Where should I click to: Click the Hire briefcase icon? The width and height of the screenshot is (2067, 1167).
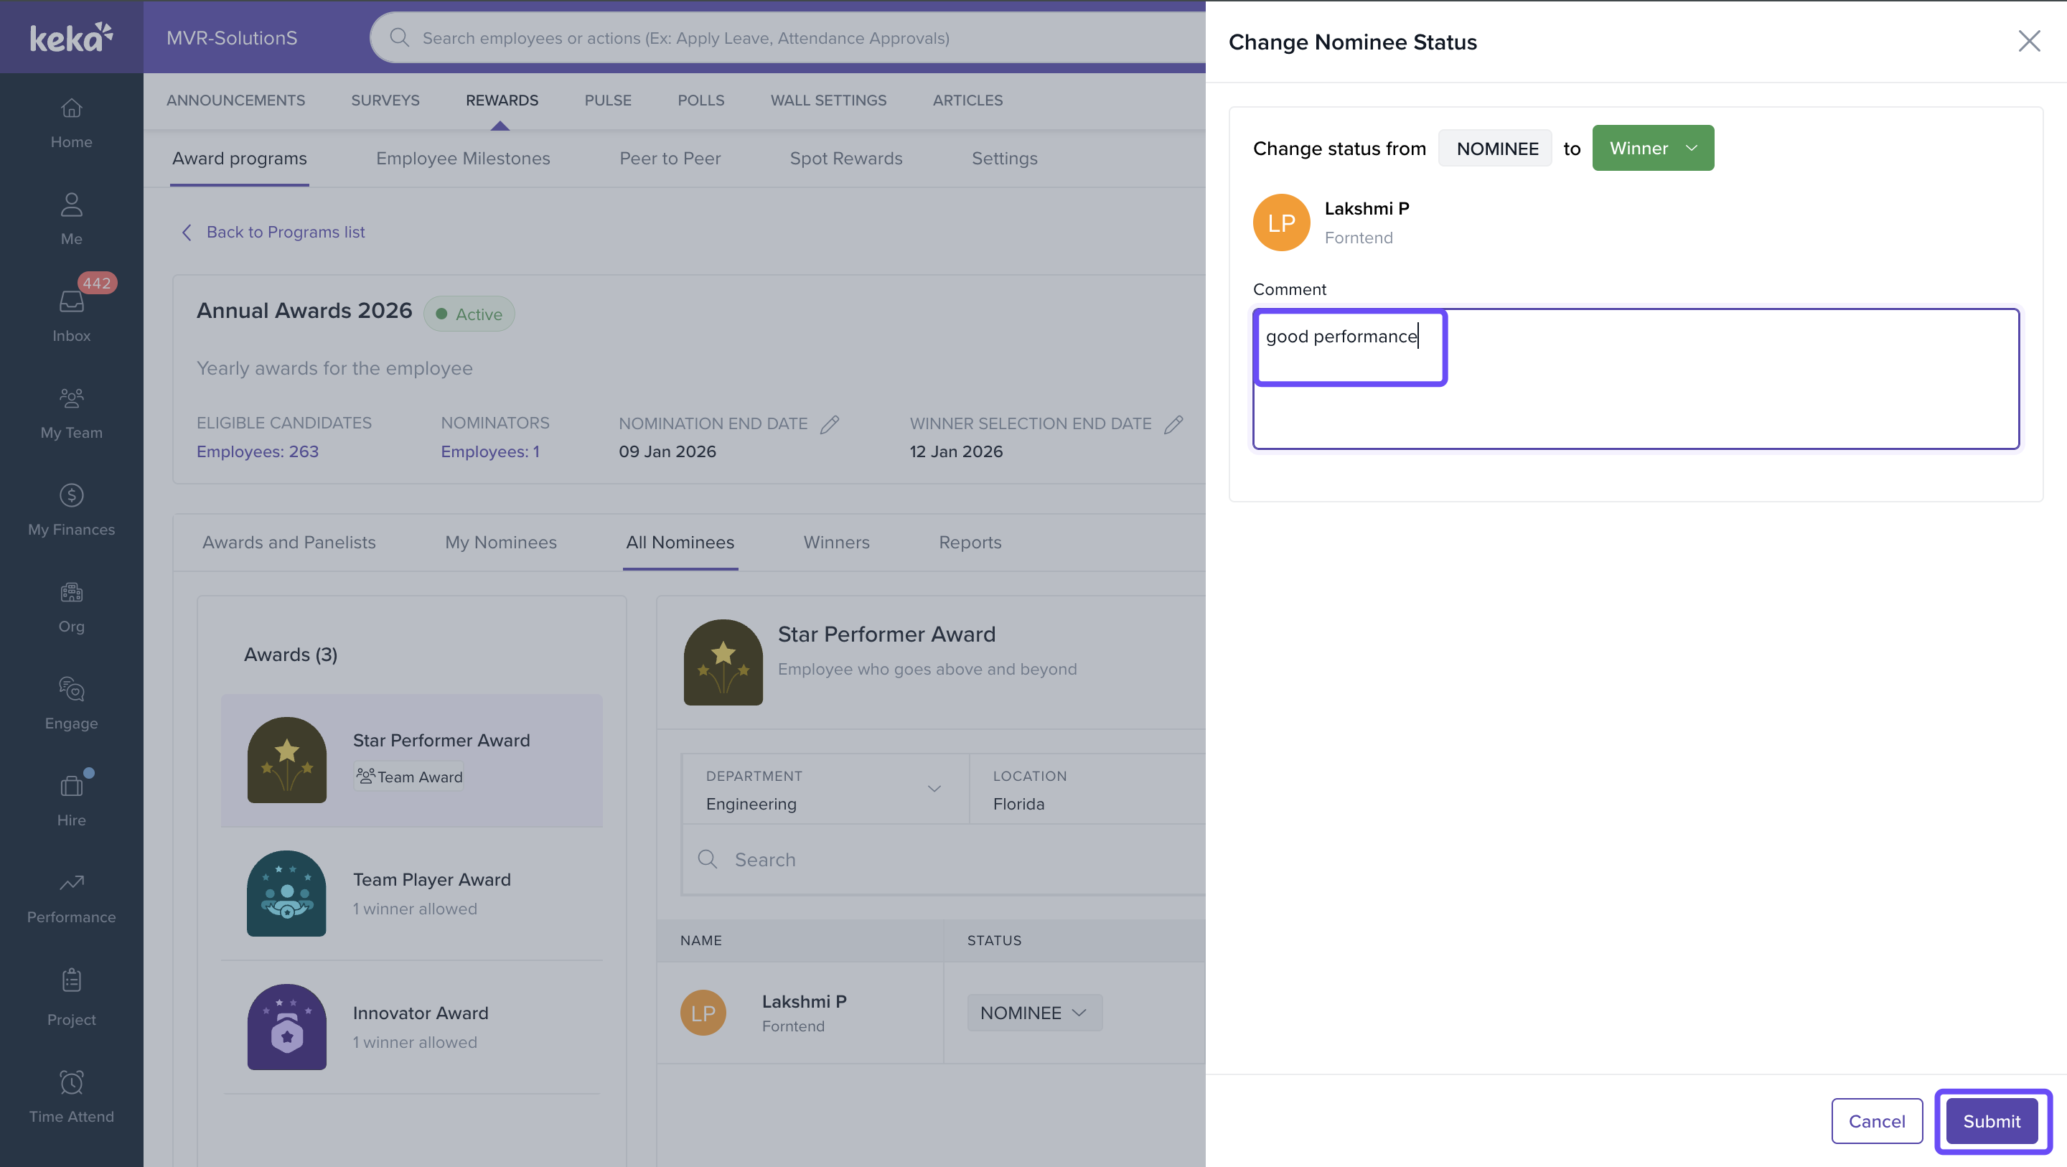point(72,787)
